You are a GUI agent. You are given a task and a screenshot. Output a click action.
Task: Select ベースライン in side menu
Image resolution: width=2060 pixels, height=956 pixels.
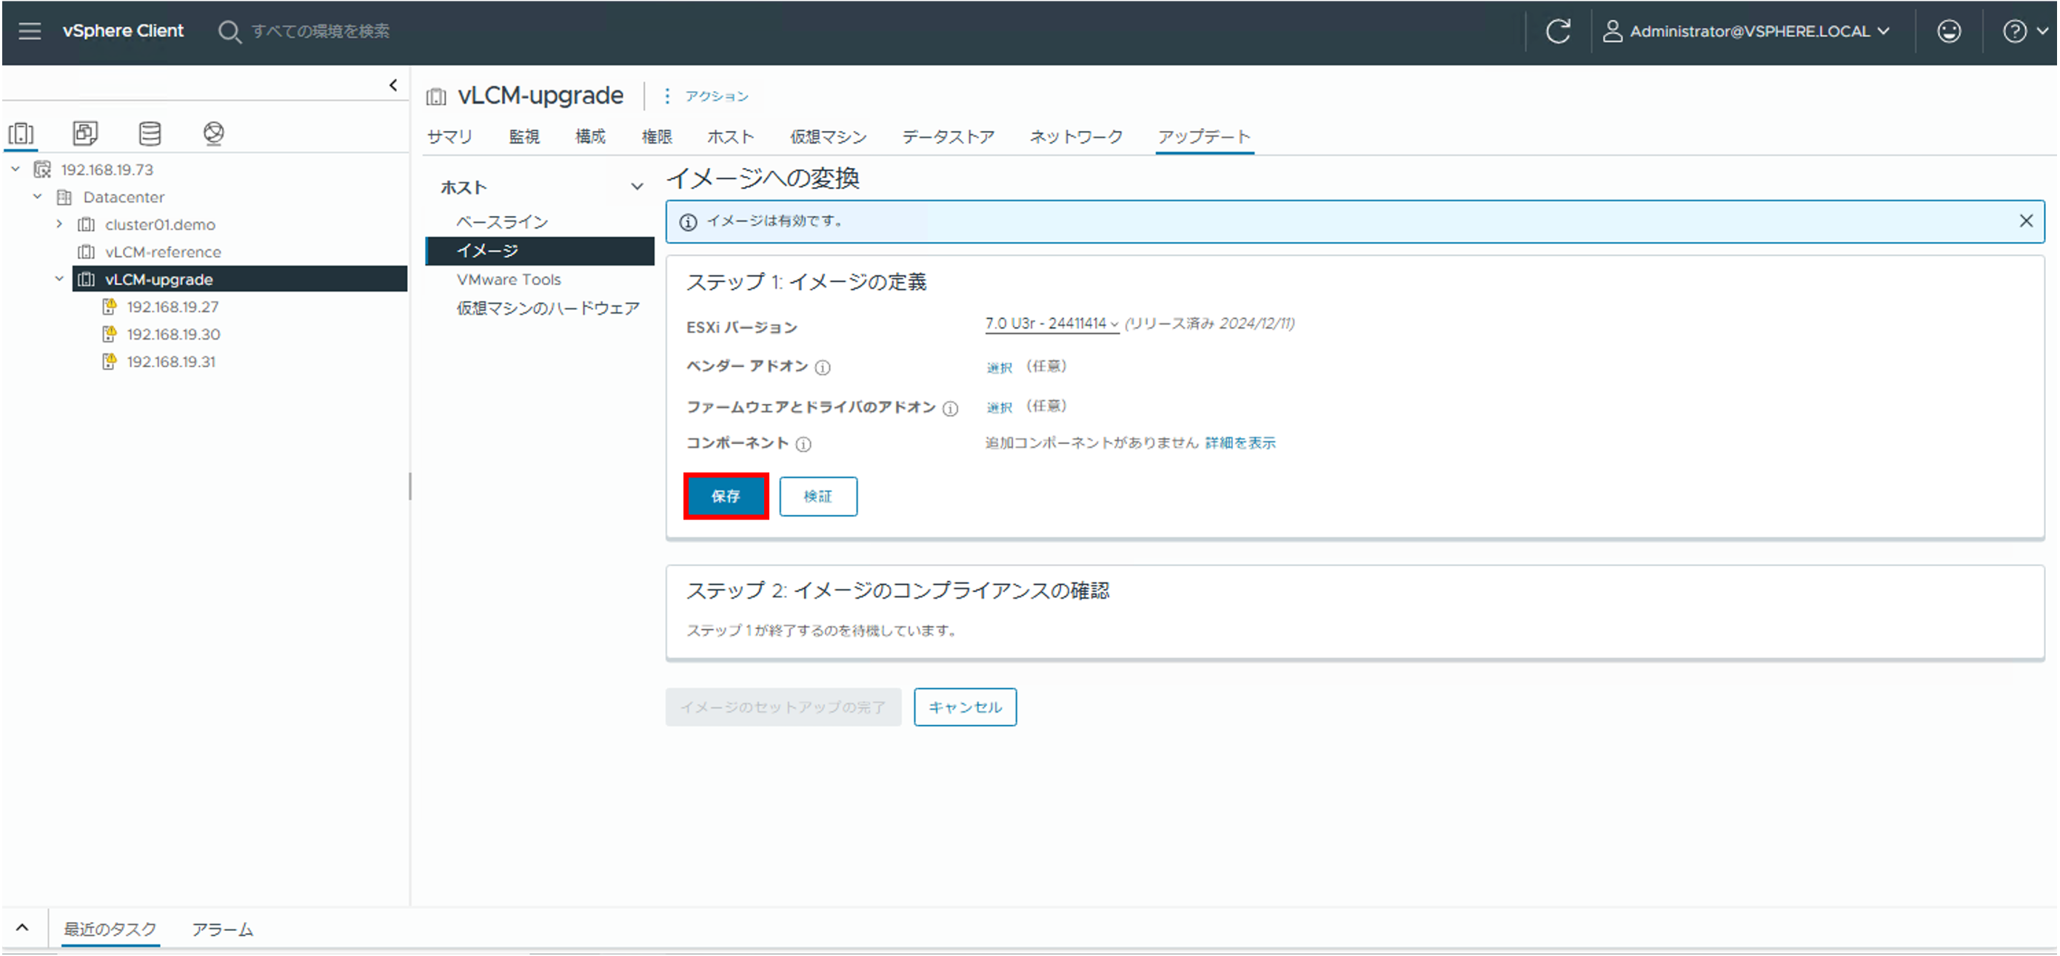point(502,221)
